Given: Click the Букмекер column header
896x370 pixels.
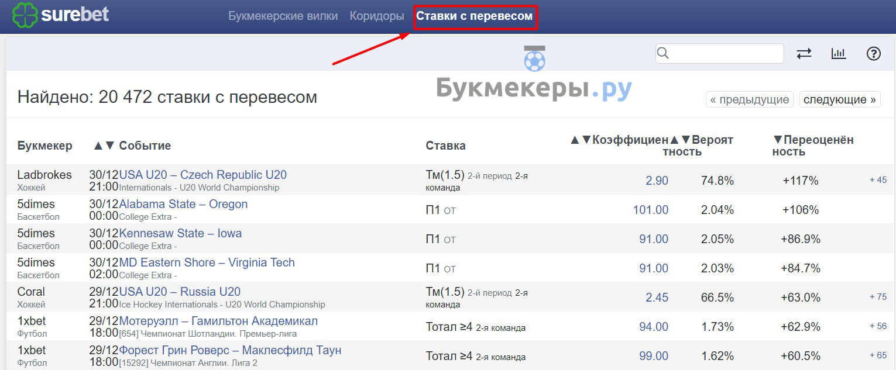Looking at the screenshot, I should pos(45,146).
